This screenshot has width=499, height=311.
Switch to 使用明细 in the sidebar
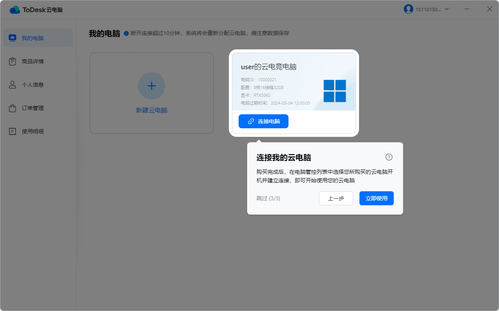pyautogui.click(x=38, y=131)
